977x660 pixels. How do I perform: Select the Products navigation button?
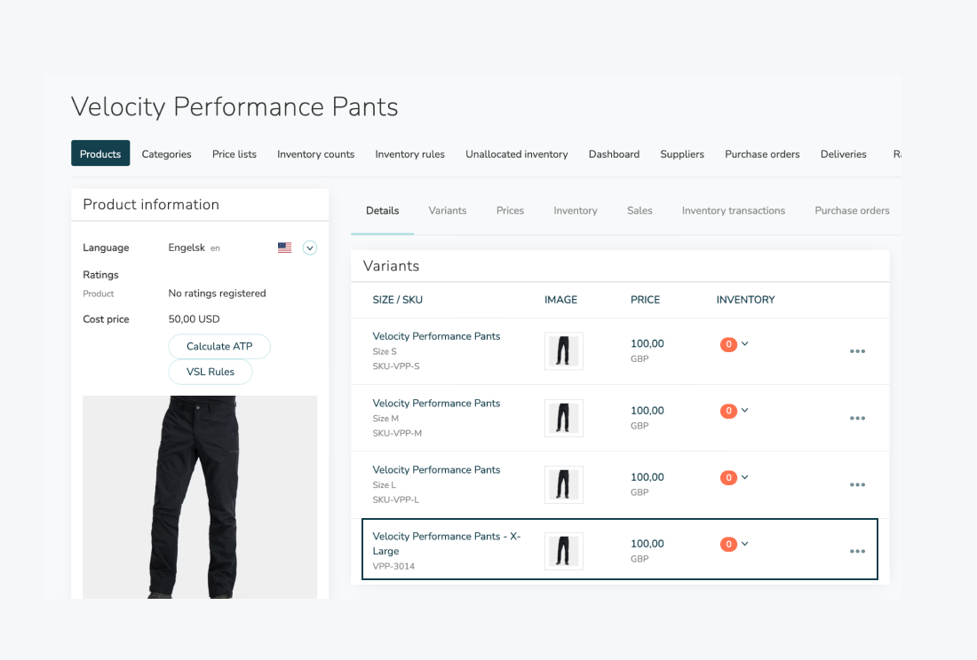(x=100, y=154)
